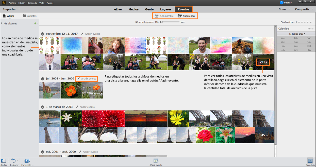The height and width of the screenshot is (167, 316).
Task: Open the Búsqueda menu
Action: point(32,3)
